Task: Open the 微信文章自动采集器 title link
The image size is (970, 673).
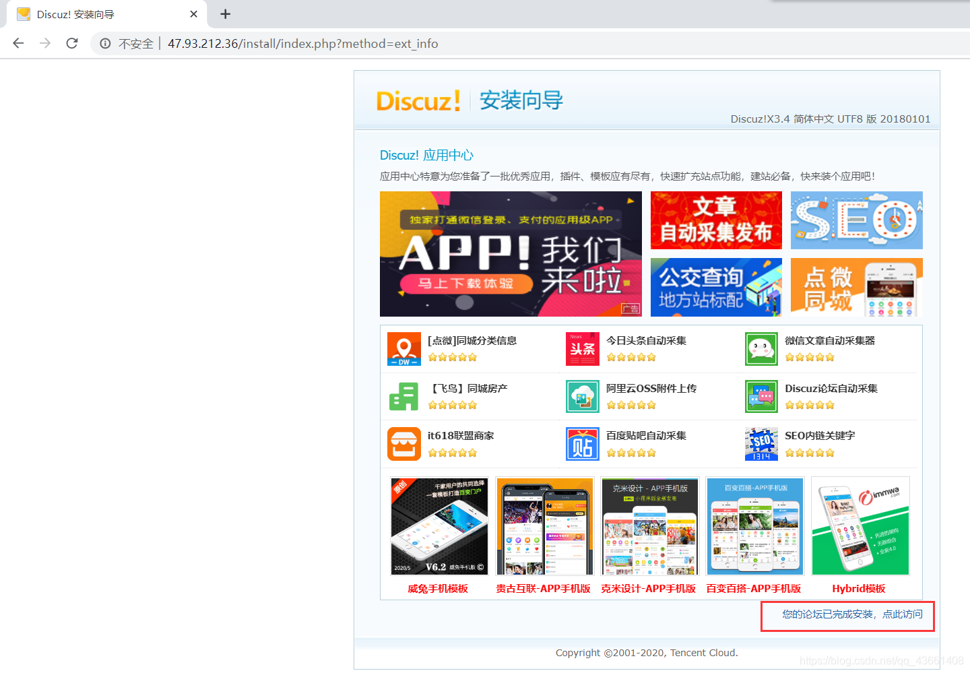Action: click(830, 341)
